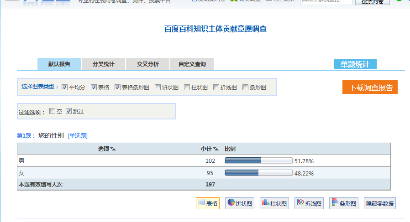The width and height of the screenshot is (410, 222).
Task: Click the 女 proportion bar
Action: tap(258, 173)
